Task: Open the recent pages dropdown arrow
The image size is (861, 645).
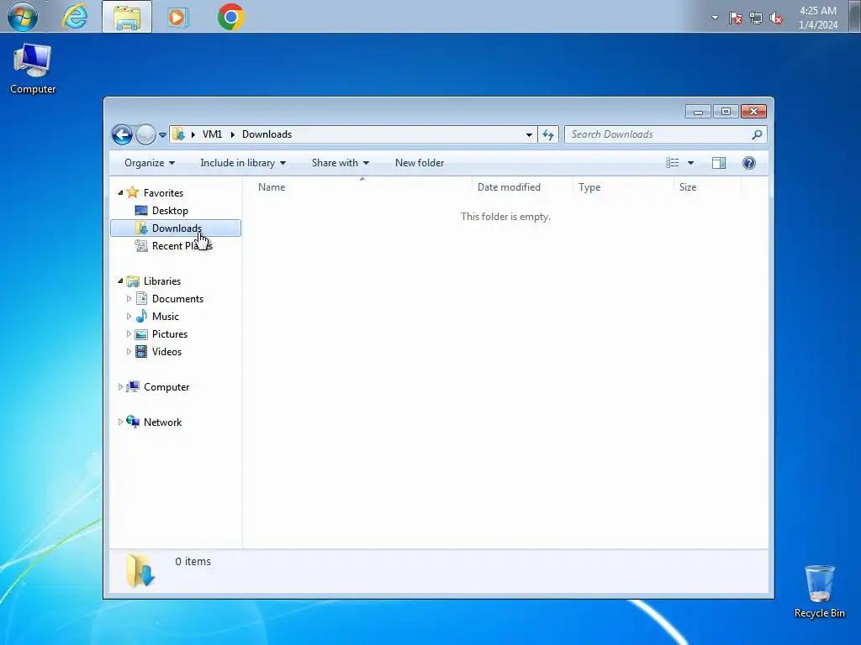Action: pos(162,135)
